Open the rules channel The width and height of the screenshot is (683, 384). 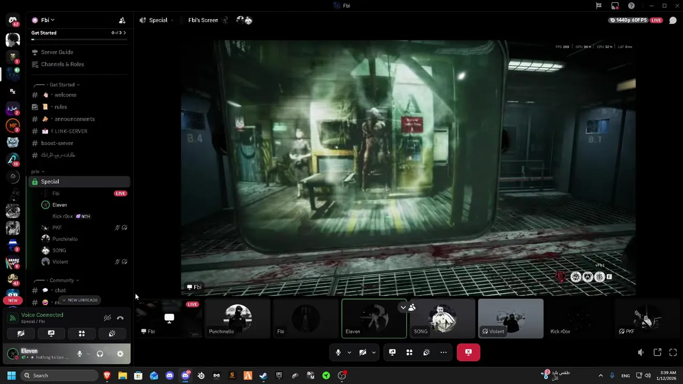point(61,107)
